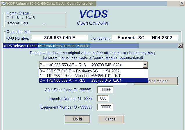Click the VAG Number field 3C8 937 049 E
The height and width of the screenshot is (130, 185).
point(60,38)
